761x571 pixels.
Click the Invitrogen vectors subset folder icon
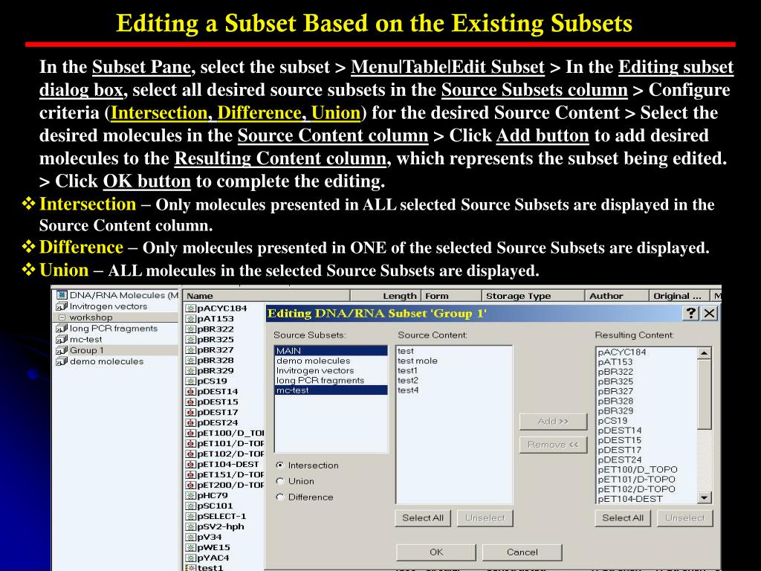point(62,306)
